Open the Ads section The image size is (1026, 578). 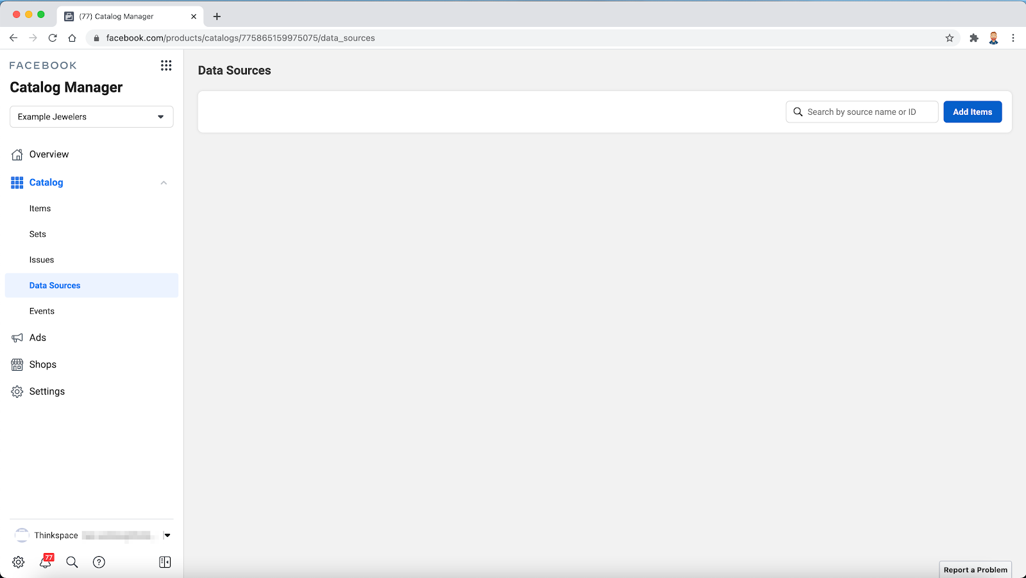pyautogui.click(x=38, y=338)
